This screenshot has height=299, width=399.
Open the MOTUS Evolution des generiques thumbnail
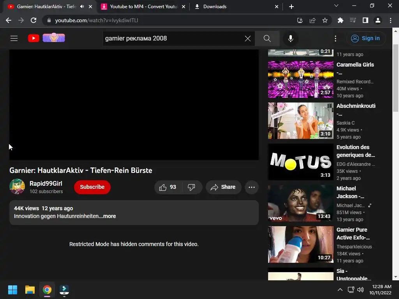click(300, 162)
